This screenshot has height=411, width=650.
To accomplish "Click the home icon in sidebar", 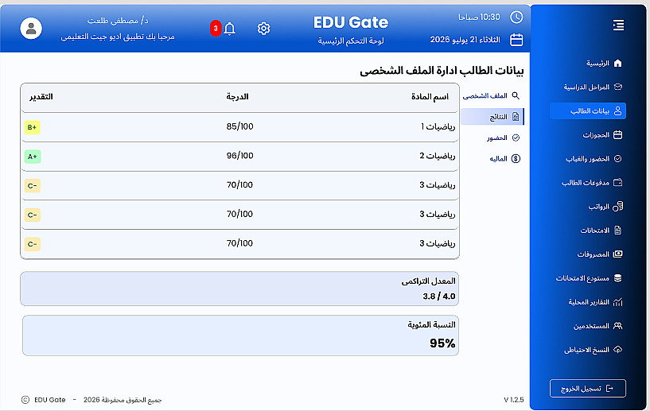I will [x=617, y=63].
